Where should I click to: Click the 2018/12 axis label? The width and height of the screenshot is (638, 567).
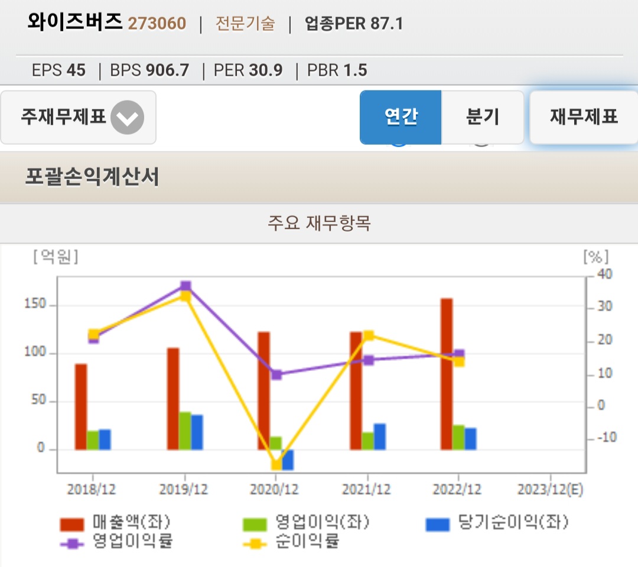coord(92,489)
